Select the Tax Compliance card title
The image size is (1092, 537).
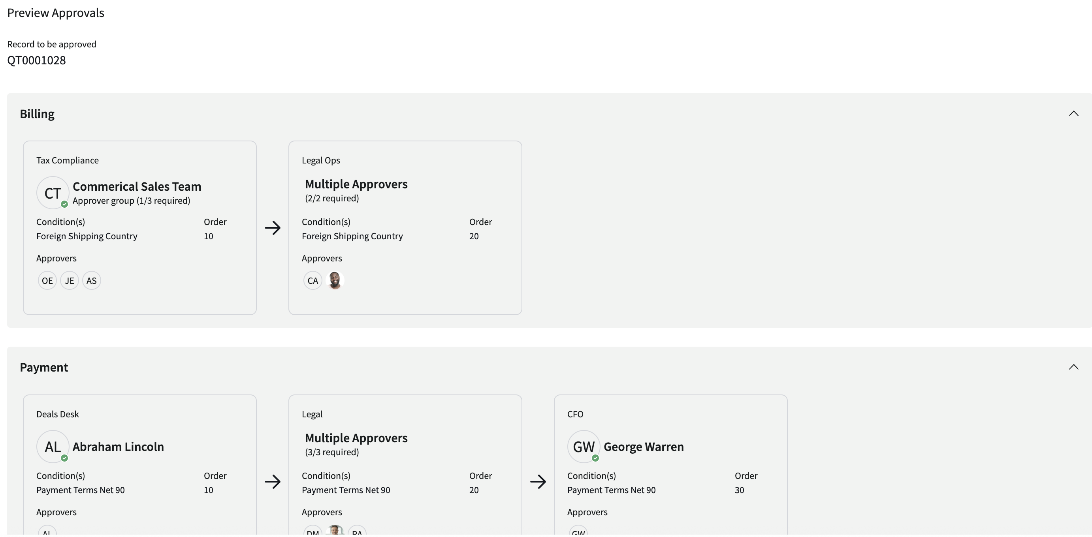[x=68, y=160]
